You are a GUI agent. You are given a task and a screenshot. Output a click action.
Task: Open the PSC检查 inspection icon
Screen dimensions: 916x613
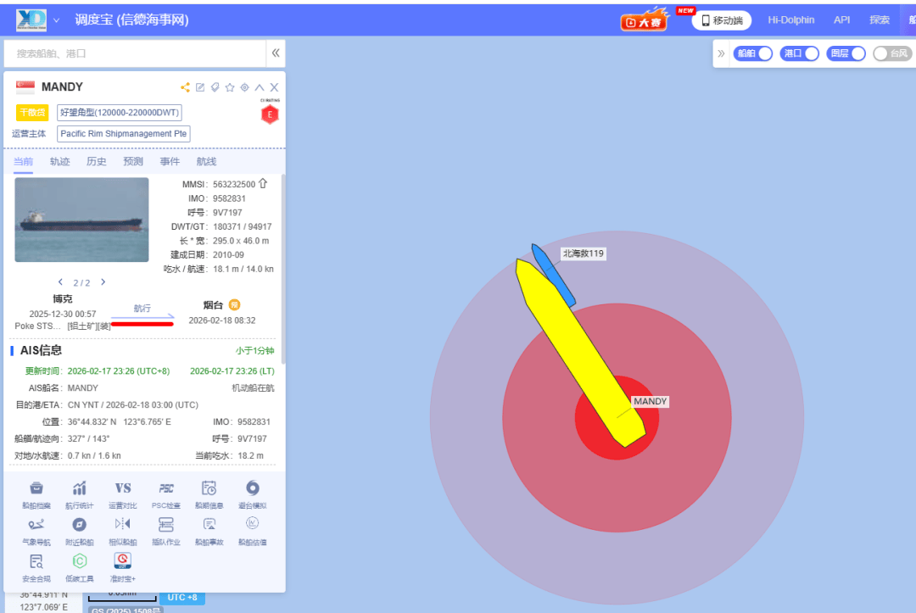tap(166, 488)
